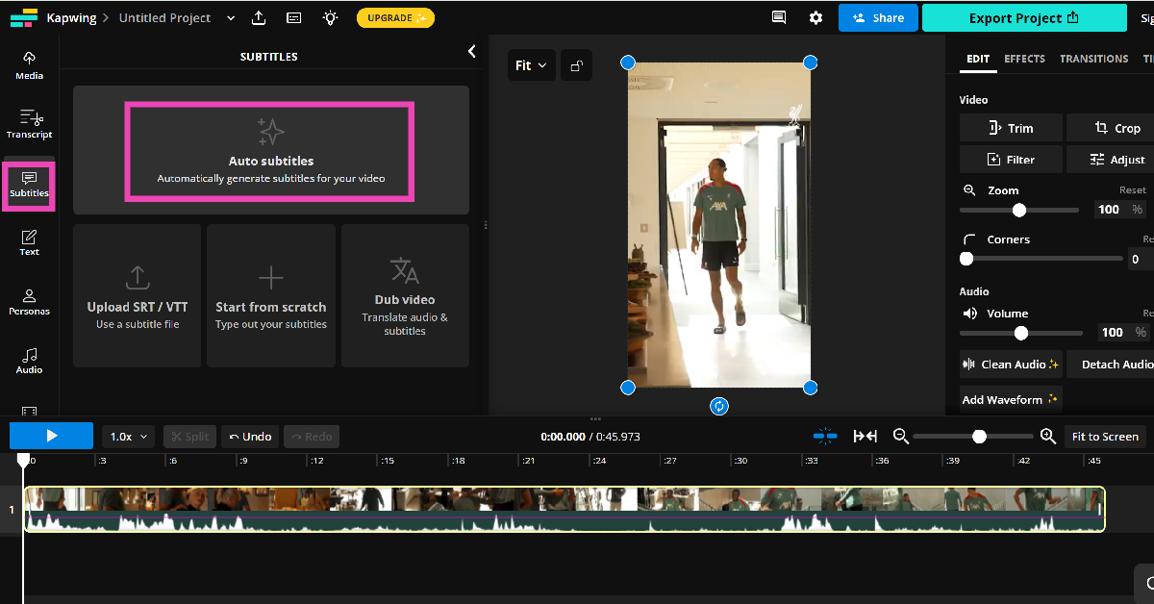This screenshot has height=604, width=1154.
Task: Switch to the TRANSITIONS tab
Action: coord(1093,59)
